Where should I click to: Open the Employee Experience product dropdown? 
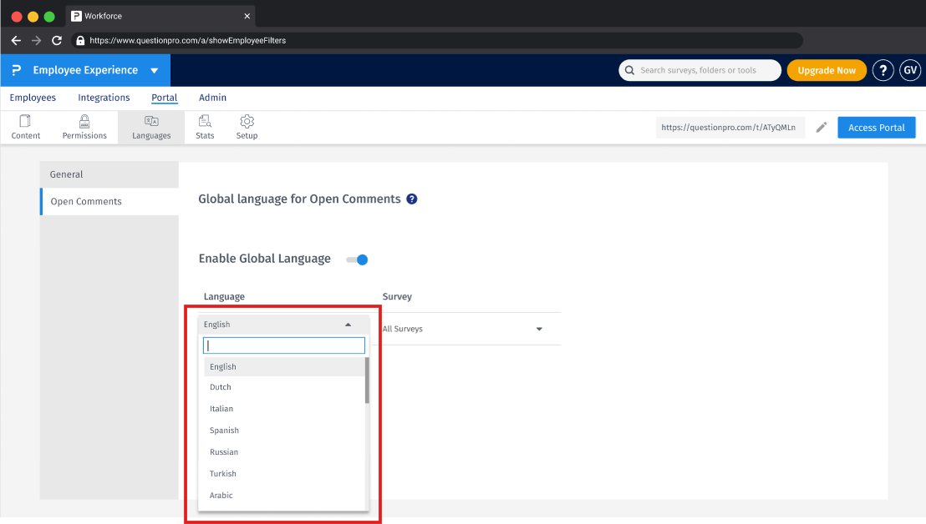coord(154,71)
